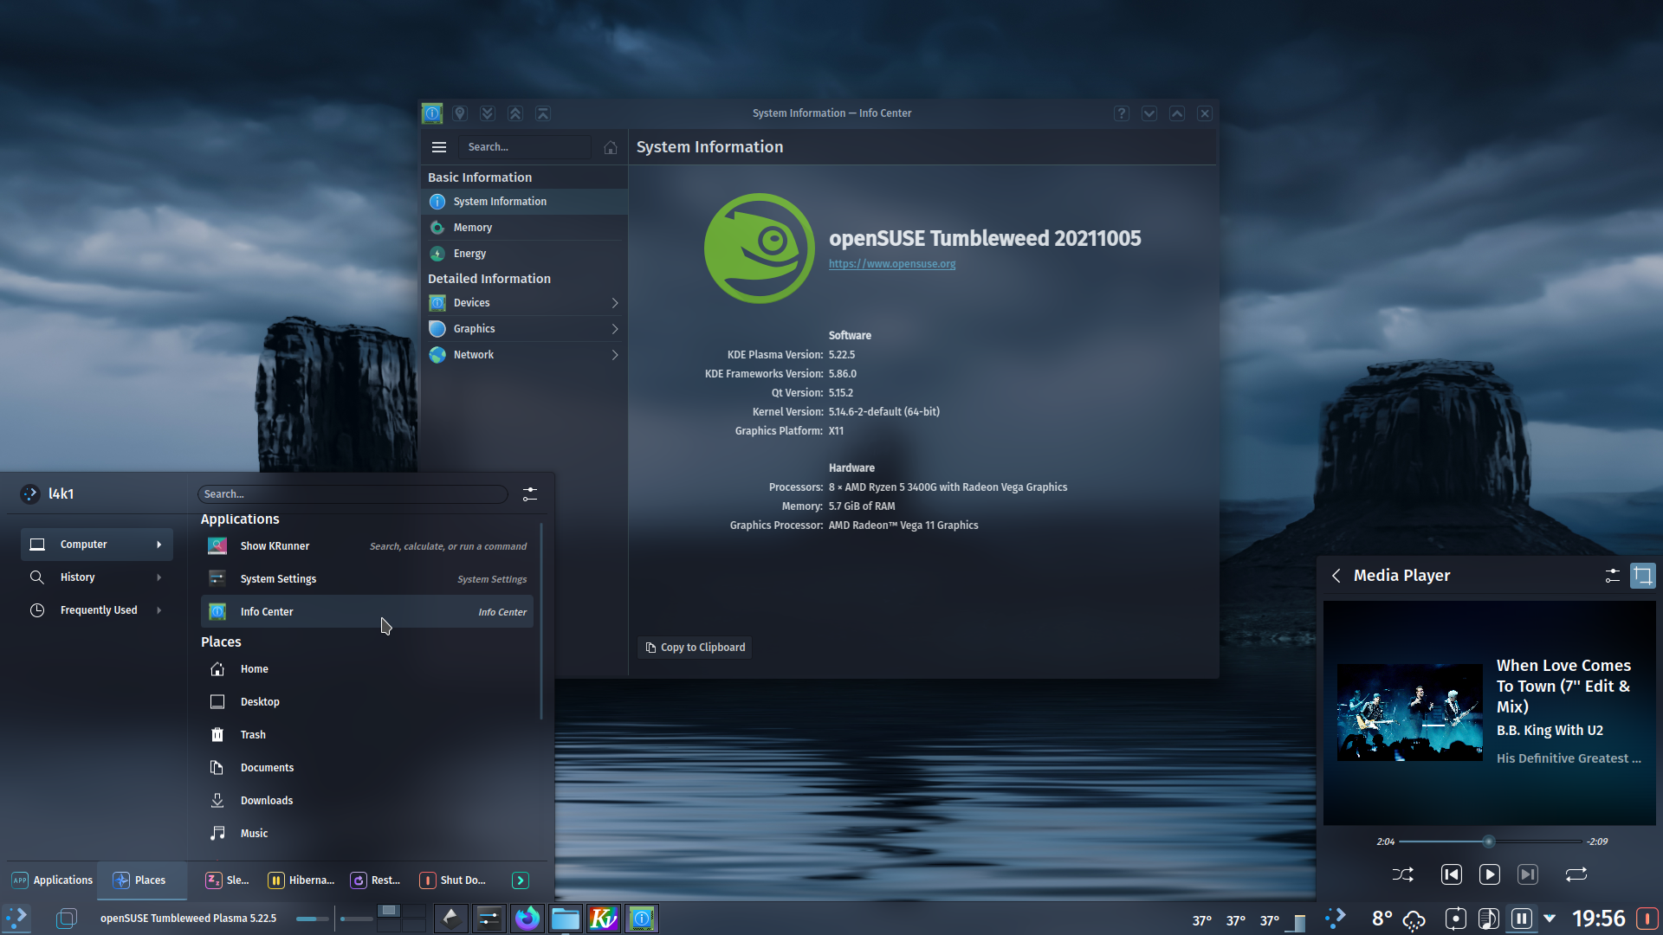Open Dolphin file manager from taskbar

coord(566,919)
